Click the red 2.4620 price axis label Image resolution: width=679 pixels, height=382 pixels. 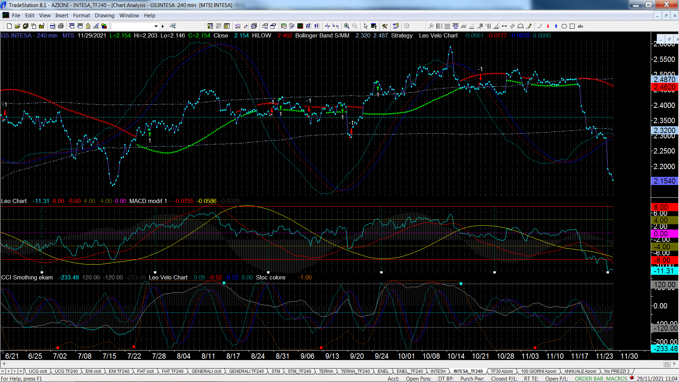665,87
